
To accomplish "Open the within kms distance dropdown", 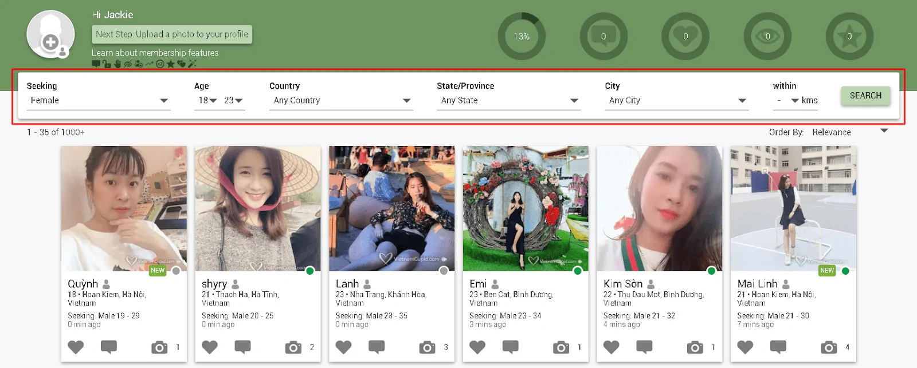I will (x=787, y=101).
